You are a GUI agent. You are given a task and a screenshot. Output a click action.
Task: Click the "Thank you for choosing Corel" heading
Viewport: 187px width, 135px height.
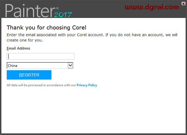[x=46, y=27]
